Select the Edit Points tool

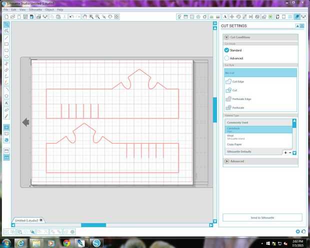pyautogui.click(x=6, y=31)
